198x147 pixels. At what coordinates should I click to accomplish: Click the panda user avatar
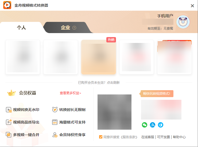click(183, 22)
